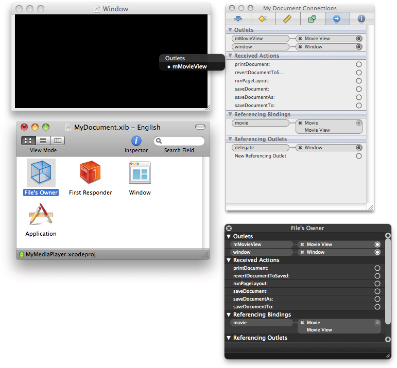Switch to list view mode
Screen dimensions: 397x368
point(43,141)
